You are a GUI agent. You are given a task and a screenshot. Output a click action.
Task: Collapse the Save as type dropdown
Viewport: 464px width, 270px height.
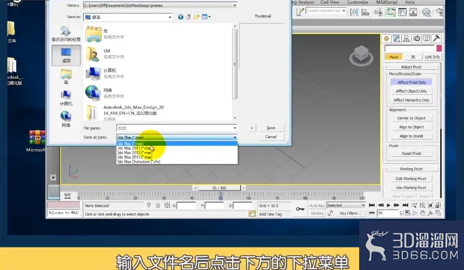[235, 137]
